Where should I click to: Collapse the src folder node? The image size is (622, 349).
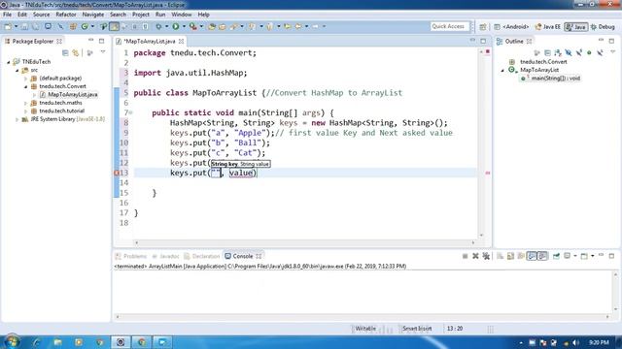[17, 71]
